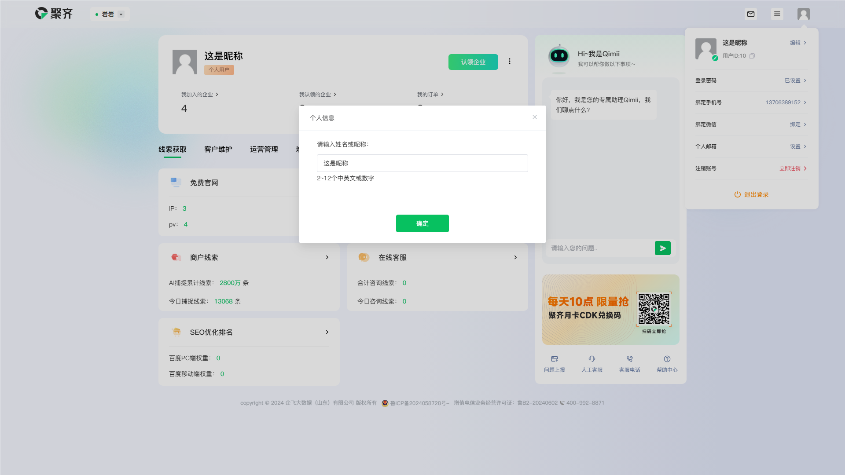Open the hamburger menu icon
The width and height of the screenshot is (845, 475).
(777, 14)
